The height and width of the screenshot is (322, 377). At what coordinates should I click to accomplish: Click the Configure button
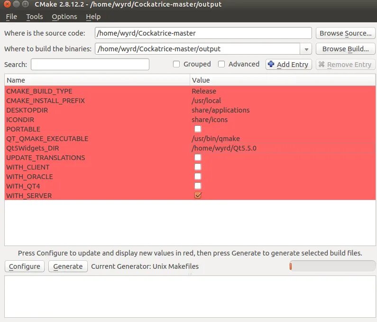point(25,266)
